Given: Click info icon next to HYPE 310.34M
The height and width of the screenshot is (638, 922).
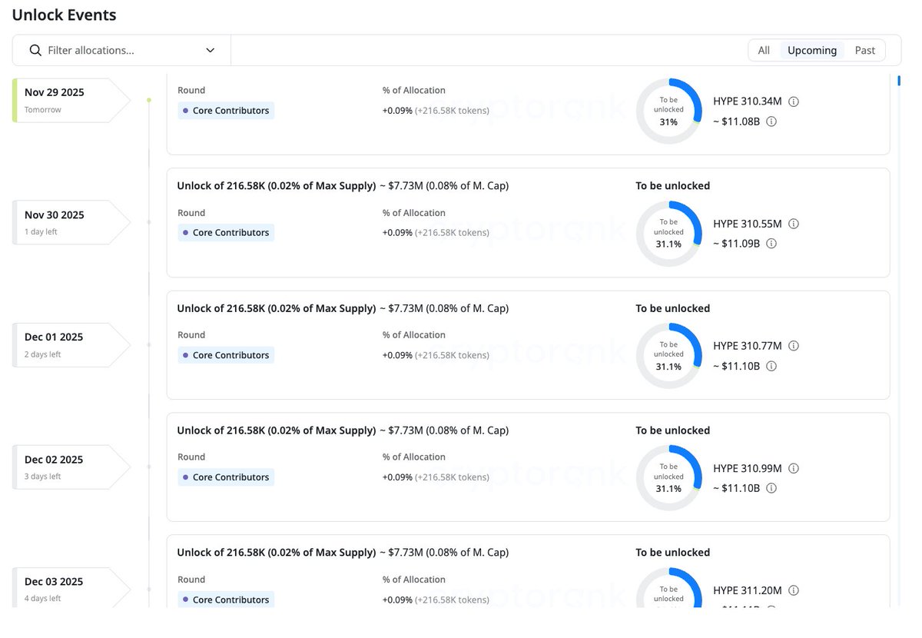Looking at the screenshot, I should [x=794, y=101].
